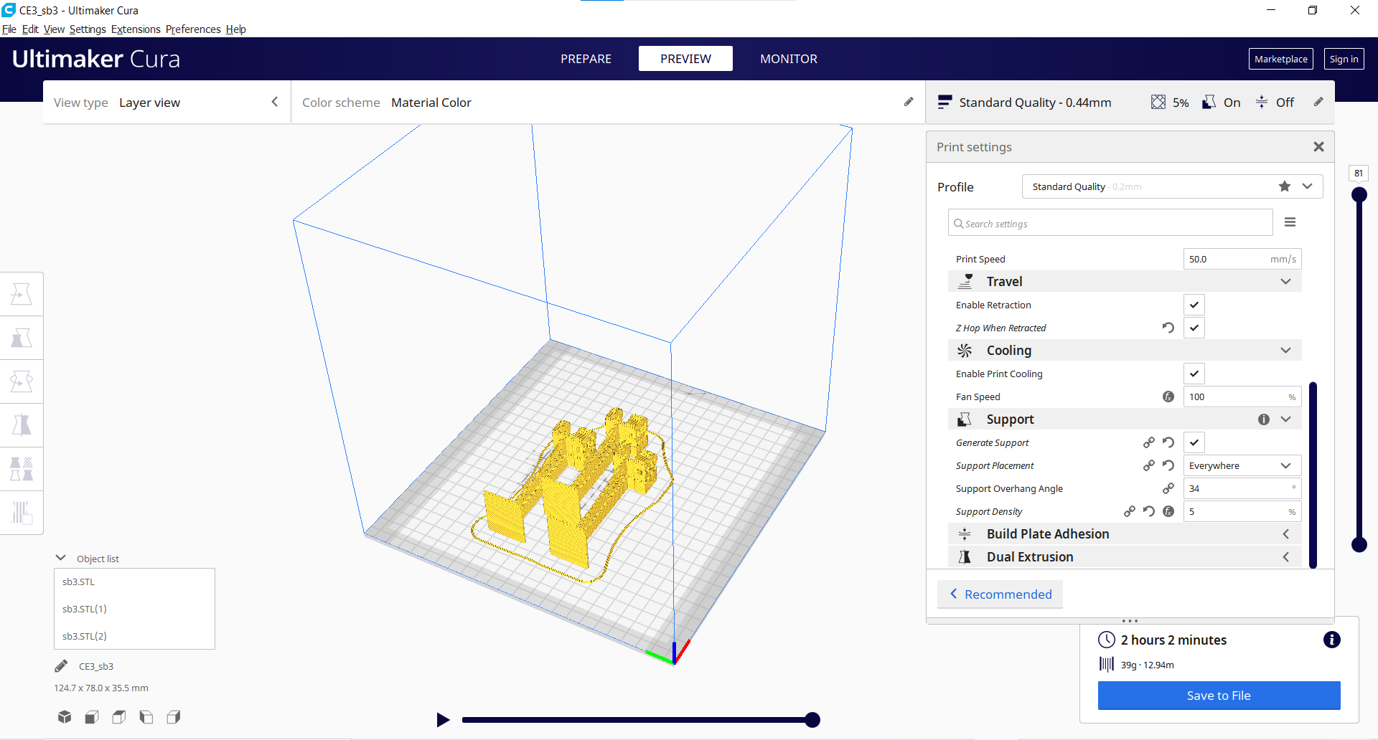Switch to front view camera icon
1378x740 pixels.
(x=92, y=717)
